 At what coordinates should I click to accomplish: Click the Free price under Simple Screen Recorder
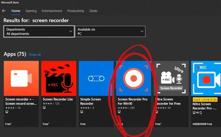83,124
